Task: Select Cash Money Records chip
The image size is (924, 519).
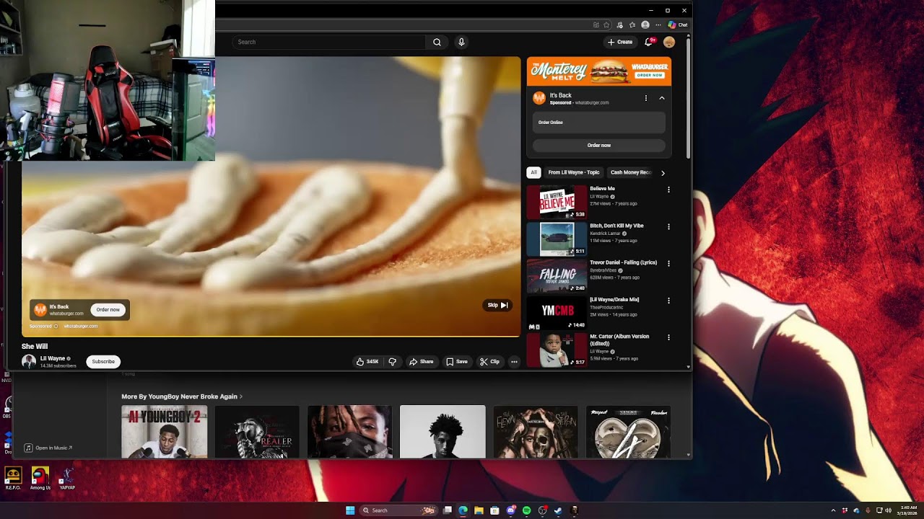Action: click(631, 172)
